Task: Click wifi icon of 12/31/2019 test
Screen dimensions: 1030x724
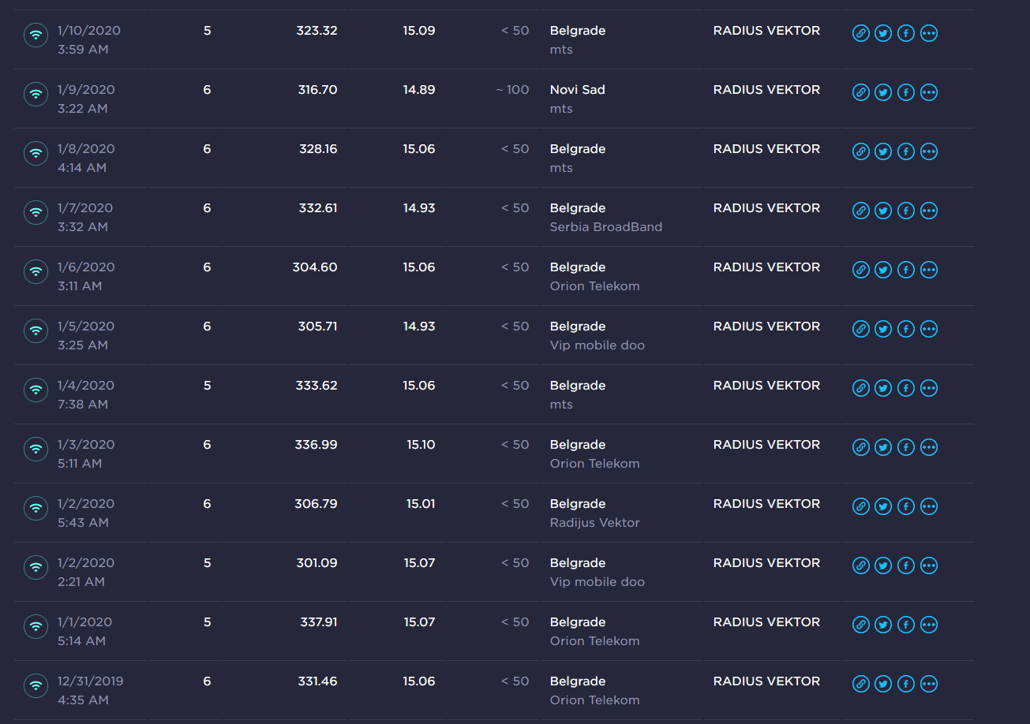Action: coord(36,685)
